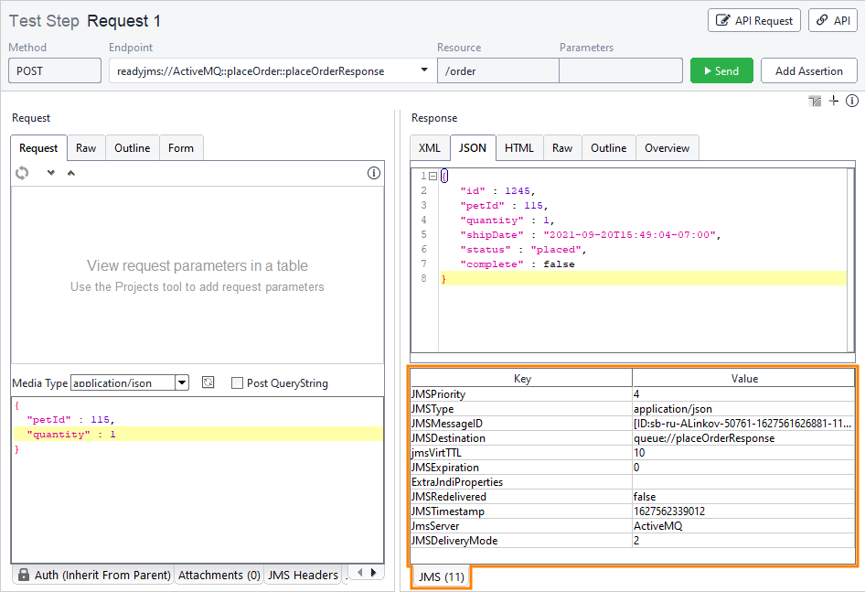Click the Resource field containing /order
Image resolution: width=865 pixels, height=592 pixels.
[497, 71]
